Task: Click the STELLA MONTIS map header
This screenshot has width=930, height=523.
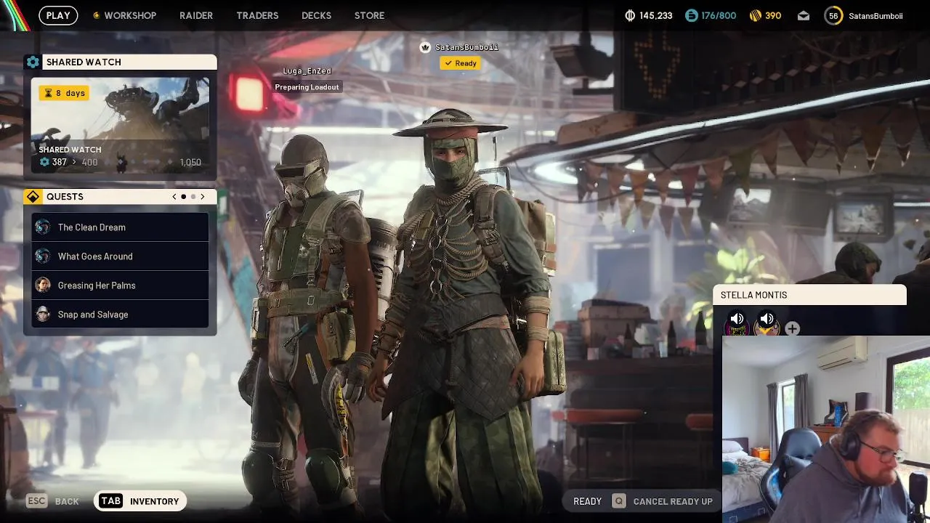Action: tap(810, 295)
